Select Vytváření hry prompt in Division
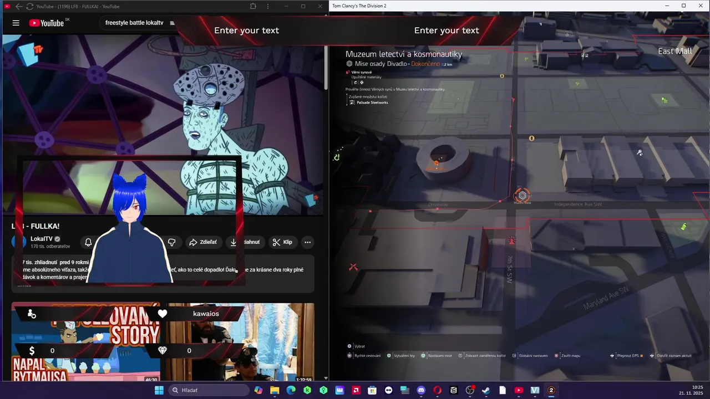This screenshot has height=399, width=710. (x=400, y=355)
